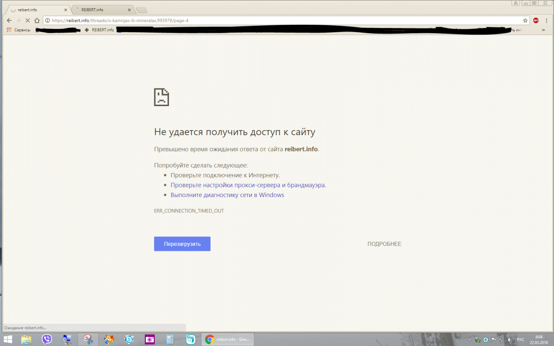Switch the РУС keyboard language indicator
The height and width of the screenshot is (346, 554).
coord(521,340)
